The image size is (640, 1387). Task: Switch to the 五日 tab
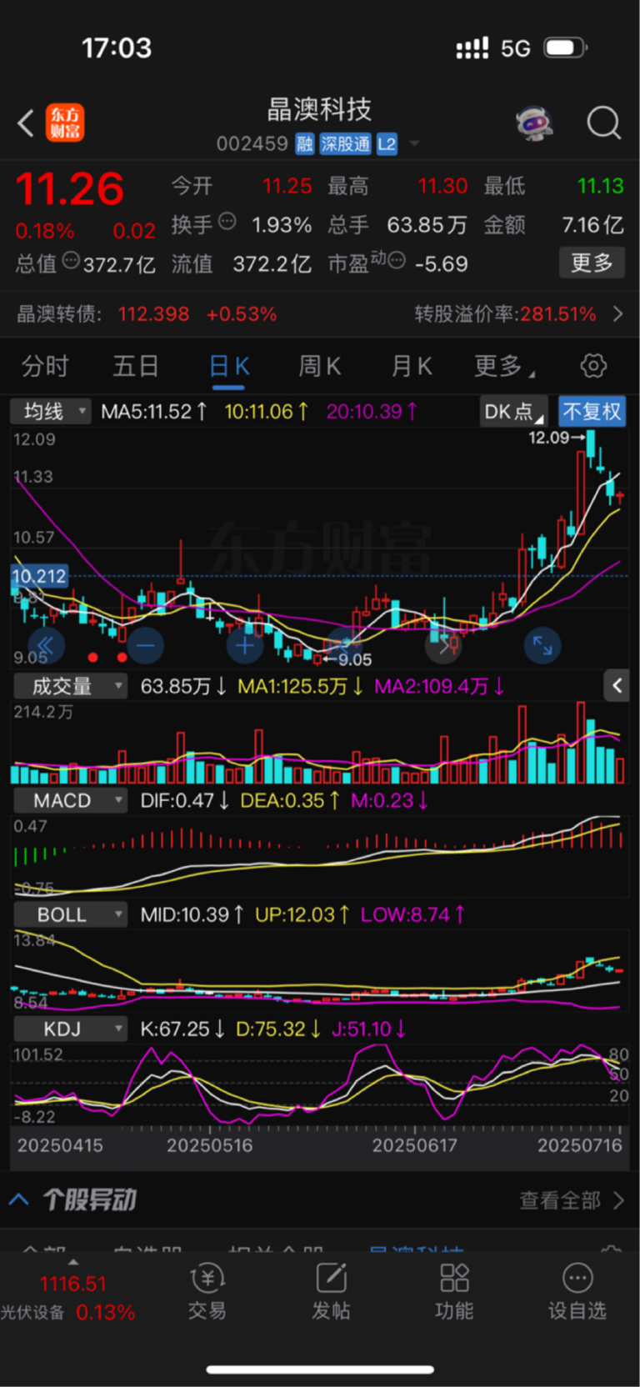click(x=136, y=366)
